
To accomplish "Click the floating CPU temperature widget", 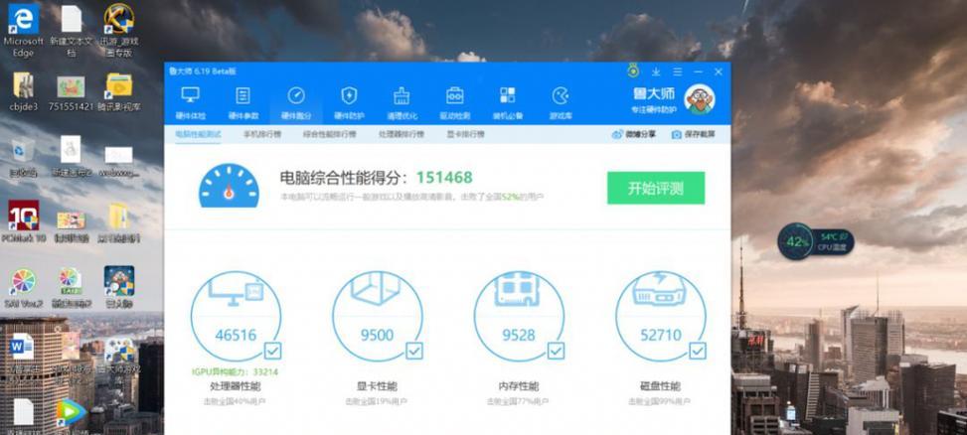I will [x=815, y=241].
